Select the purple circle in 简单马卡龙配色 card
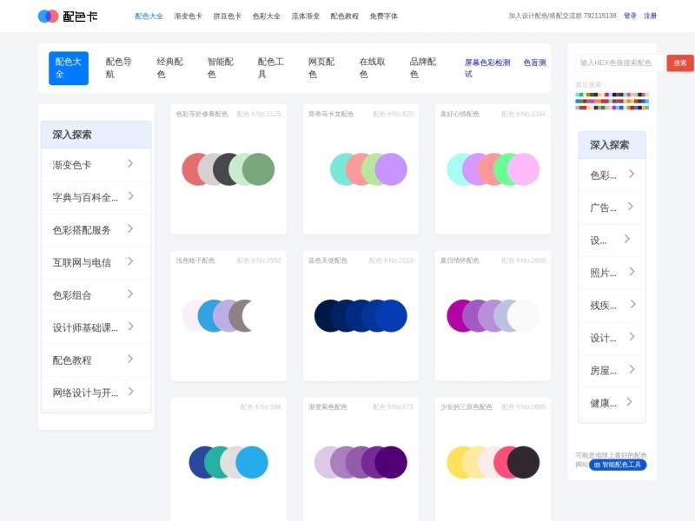The height and width of the screenshot is (521, 695). pos(391,169)
